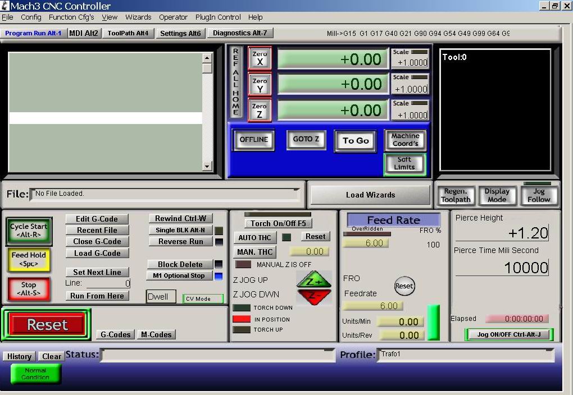Click the Pierce Height value field
The height and width of the screenshot is (395, 573).
503,233
